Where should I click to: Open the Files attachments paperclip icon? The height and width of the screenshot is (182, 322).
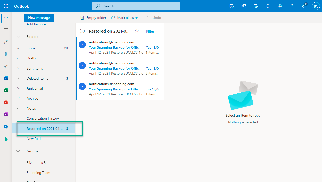click(6, 54)
